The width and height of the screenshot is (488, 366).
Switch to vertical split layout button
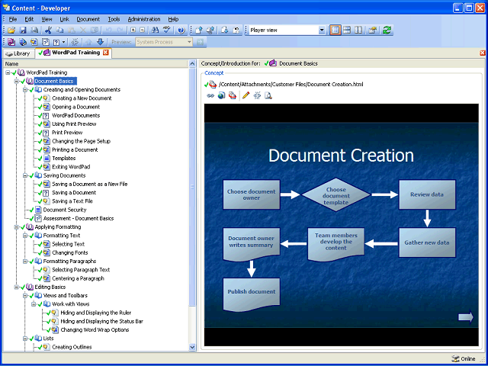(358, 30)
